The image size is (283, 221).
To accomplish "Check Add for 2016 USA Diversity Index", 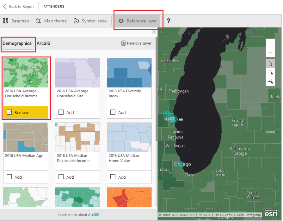I will (113, 112).
